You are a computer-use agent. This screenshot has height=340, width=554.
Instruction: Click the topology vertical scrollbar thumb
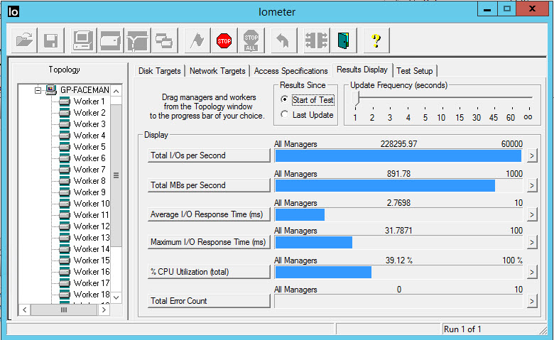click(116, 175)
